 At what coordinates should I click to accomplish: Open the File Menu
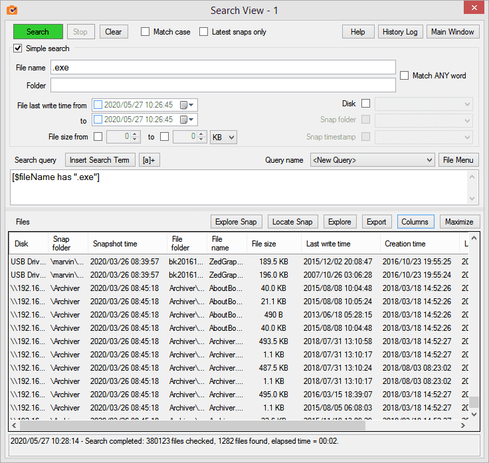[458, 160]
